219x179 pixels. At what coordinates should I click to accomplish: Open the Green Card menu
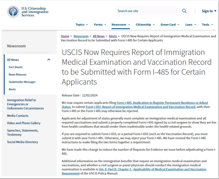(x=170, y=25)
